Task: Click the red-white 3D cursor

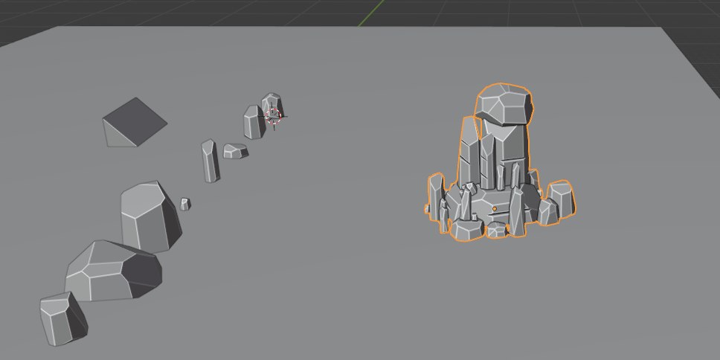Action: point(273,117)
